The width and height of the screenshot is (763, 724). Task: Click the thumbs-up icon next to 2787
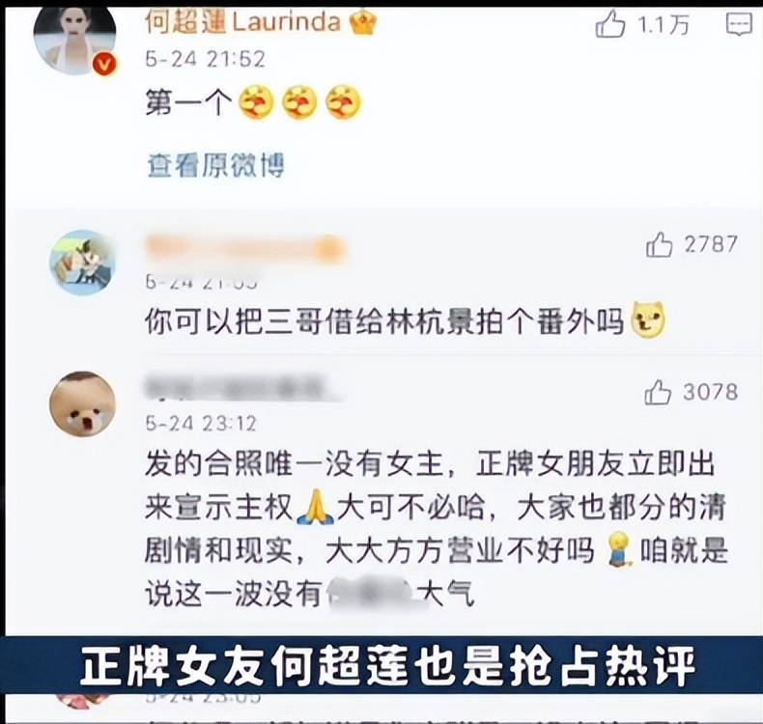pyautogui.click(x=659, y=244)
